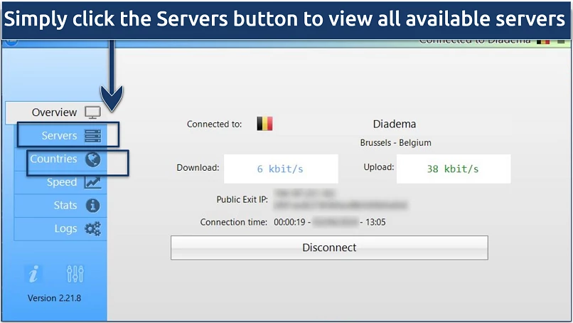Click the blurred Public Exit IP value

[x=341, y=199]
